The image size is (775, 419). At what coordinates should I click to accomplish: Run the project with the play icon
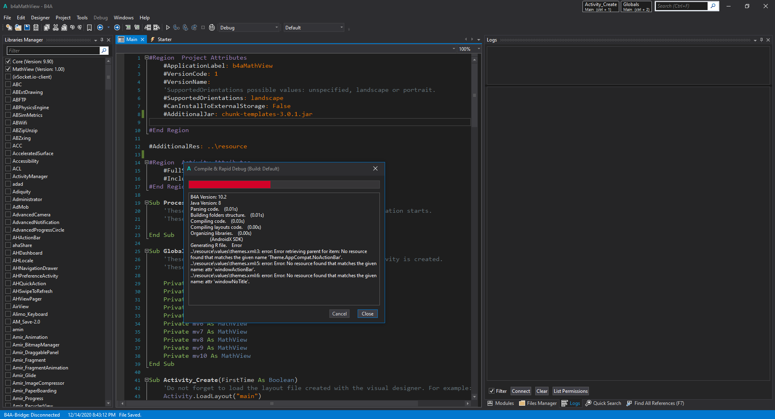pyautogui.click(x=168, y=27)
